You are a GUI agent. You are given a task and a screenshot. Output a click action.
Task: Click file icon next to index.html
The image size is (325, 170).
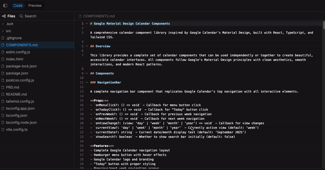click(3, 59)
